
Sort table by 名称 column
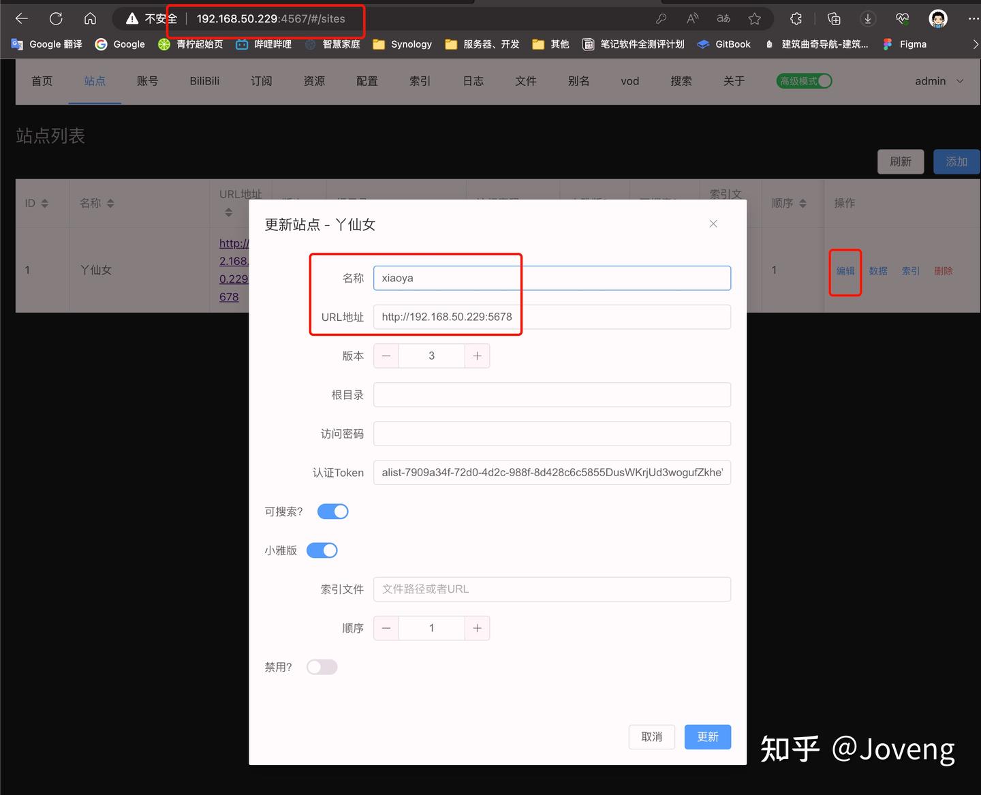[97, 203]
